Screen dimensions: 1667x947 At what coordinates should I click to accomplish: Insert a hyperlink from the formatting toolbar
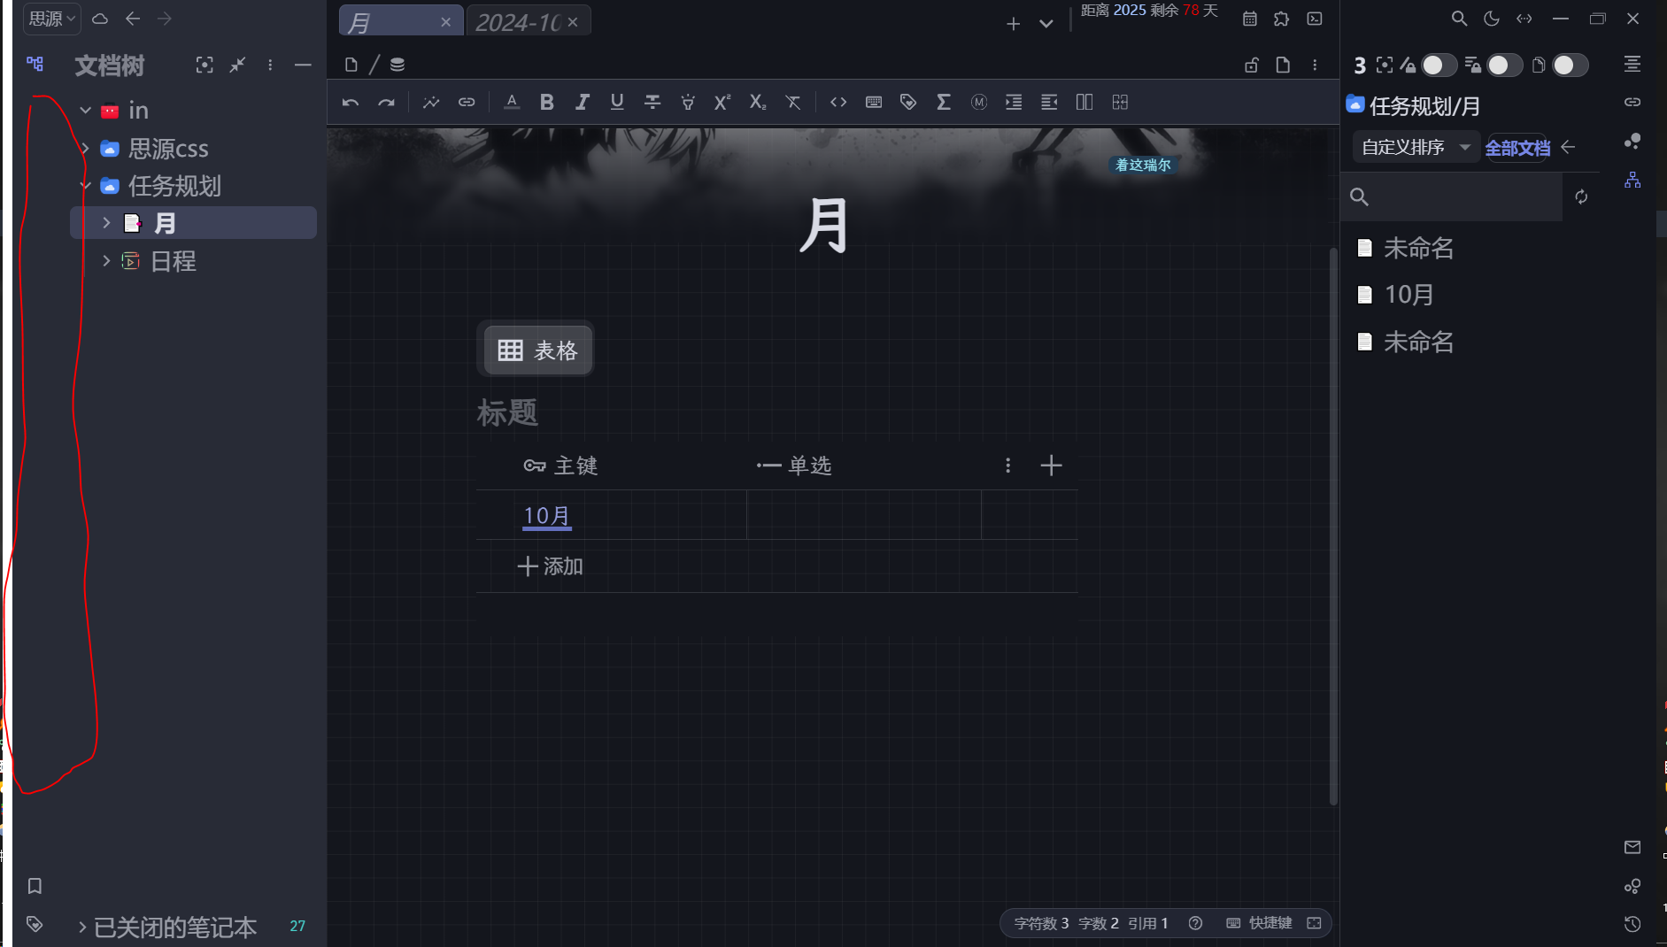(467, 103)
